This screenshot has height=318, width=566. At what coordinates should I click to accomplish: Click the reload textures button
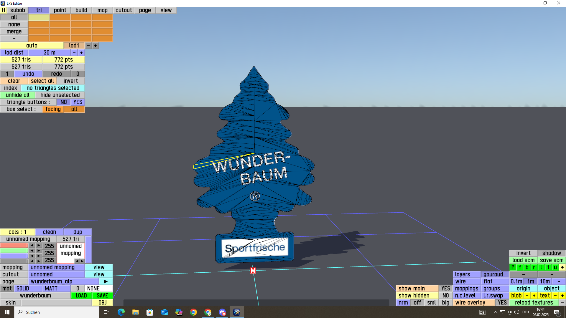tap(534, 303)
